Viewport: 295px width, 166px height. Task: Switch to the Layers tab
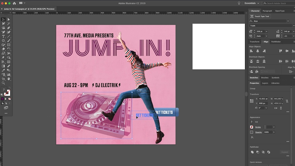[x=265, y=83]
